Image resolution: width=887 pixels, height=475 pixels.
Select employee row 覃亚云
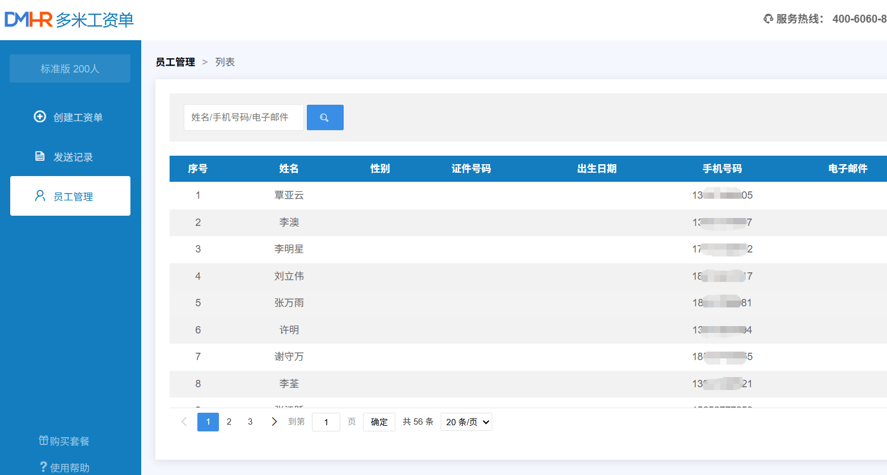pyautogui.click(x=289, y=195)
